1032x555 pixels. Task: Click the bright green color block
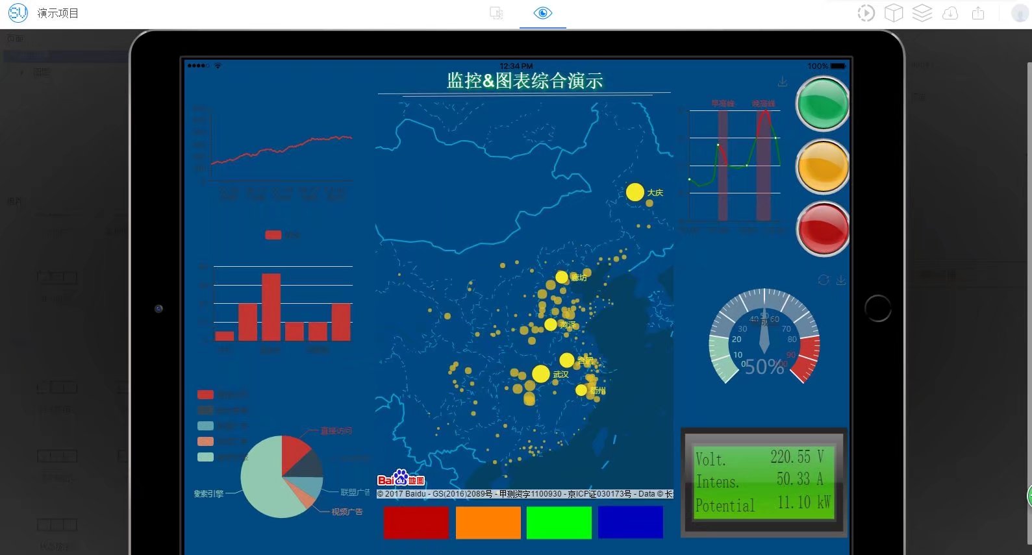click(559, 523)
